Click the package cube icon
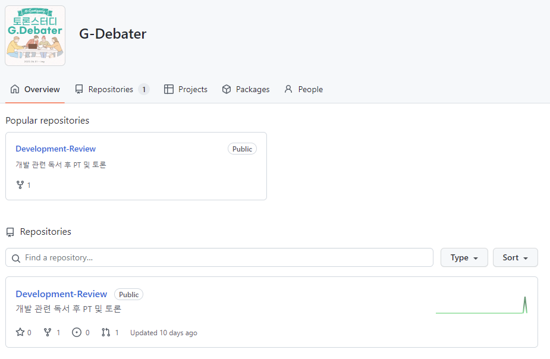Screen dimensions: 550x359 227,89
